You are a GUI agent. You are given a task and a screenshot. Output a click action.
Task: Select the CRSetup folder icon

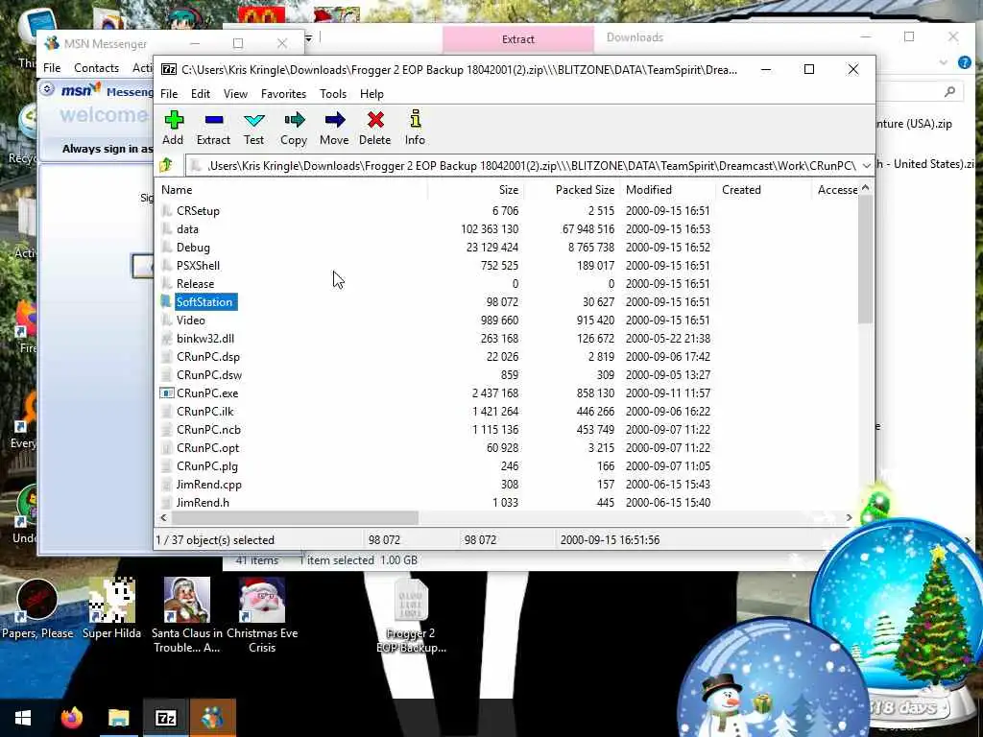pyautogui.click(x=167, y=210)
